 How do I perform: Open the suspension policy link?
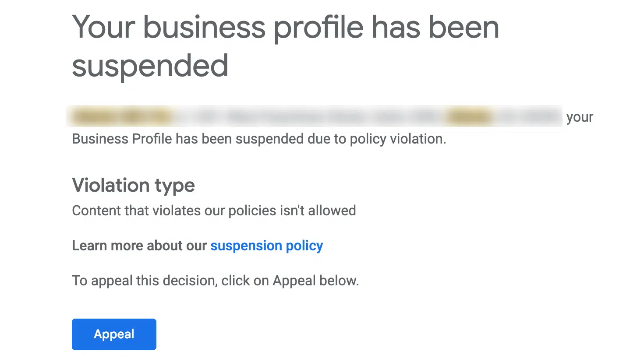click(x=266, y=246)
